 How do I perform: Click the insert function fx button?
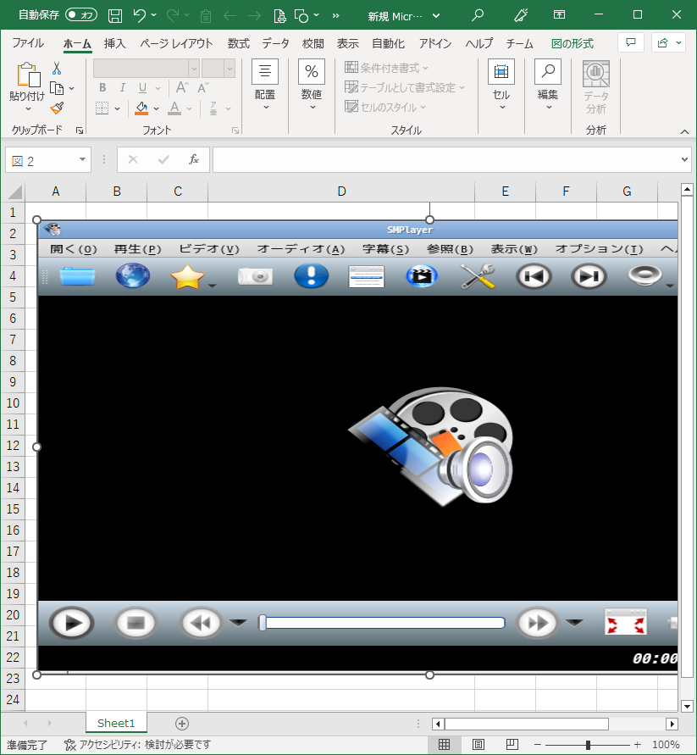(x=193, y=159)
